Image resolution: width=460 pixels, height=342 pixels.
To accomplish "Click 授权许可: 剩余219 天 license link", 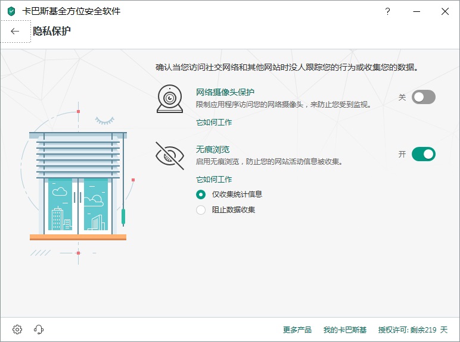I will 413,330.
